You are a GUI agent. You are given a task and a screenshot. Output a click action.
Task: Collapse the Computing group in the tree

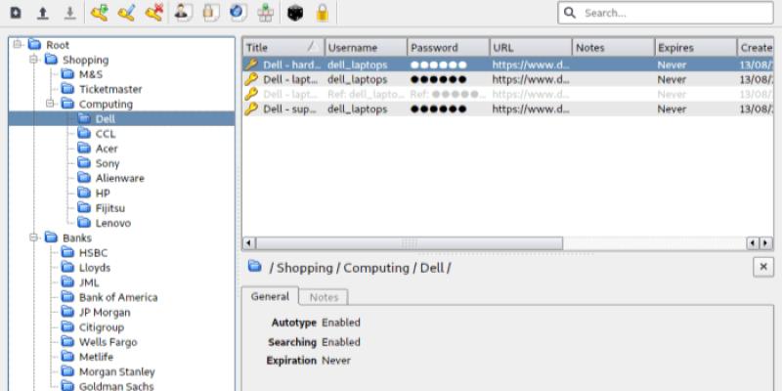50,104
